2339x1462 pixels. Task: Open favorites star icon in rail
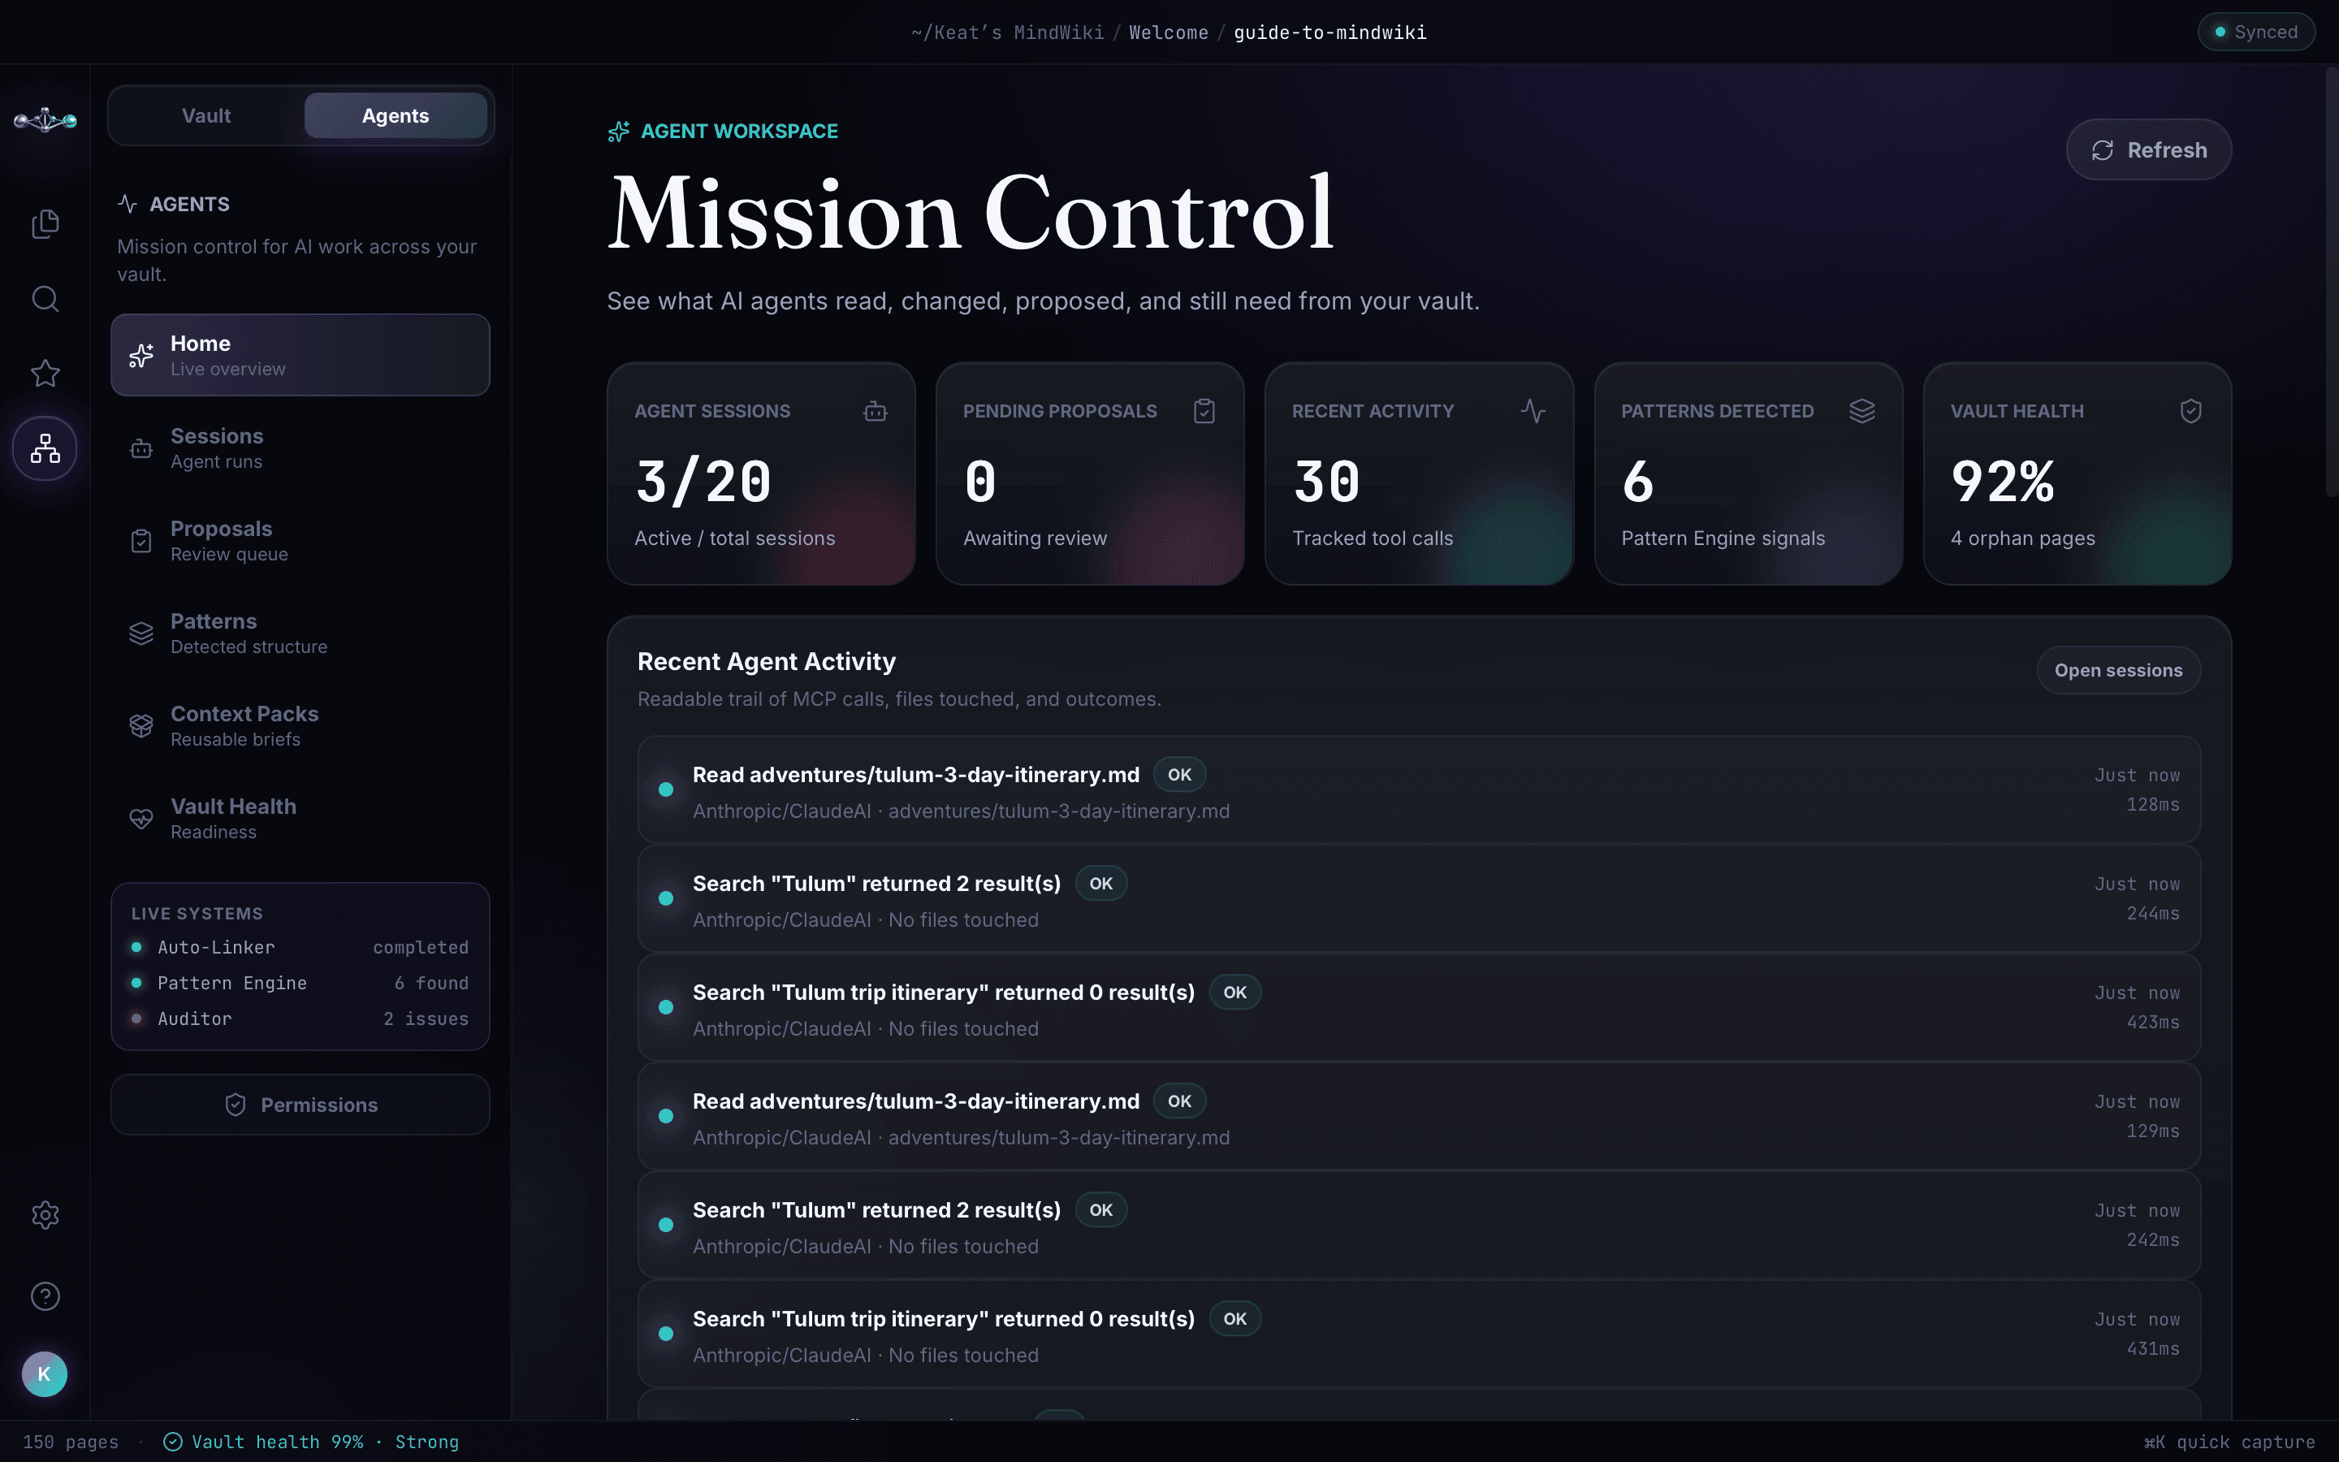click(45, 374)
